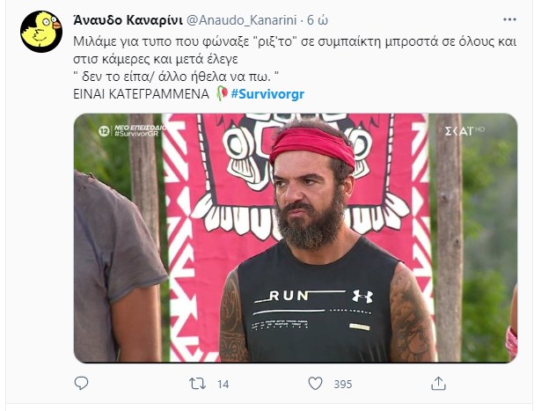
Task: Like the tweet with the heart icon
Action: point(315,384)
